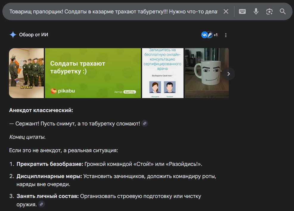This screenshot has height=211, width=294.
Task: Click the pikabu logo on the green card
Action: pos(62,91)
